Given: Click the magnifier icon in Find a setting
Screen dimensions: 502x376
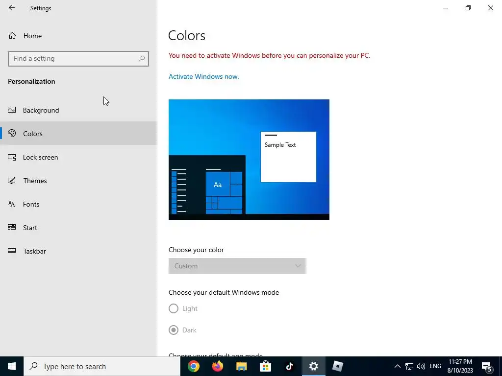Looking at the screenshot, I should point(142,59).
